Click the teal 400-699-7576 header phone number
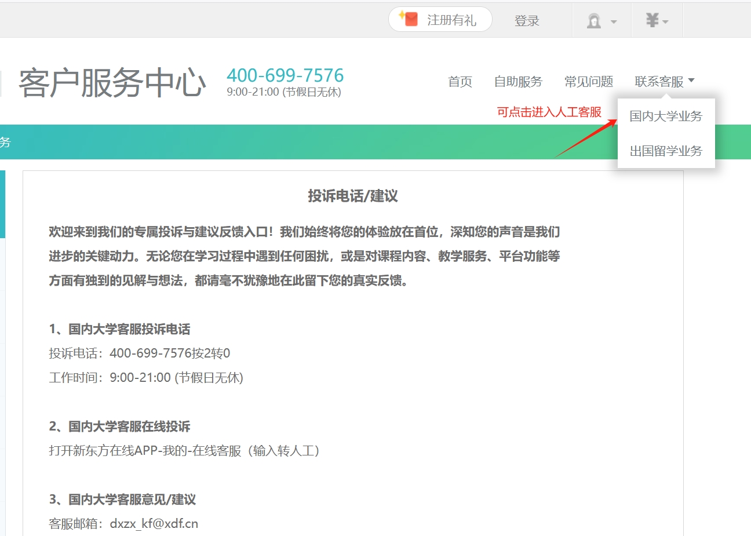This screenshot has width=751, height=536. [285, 75]
